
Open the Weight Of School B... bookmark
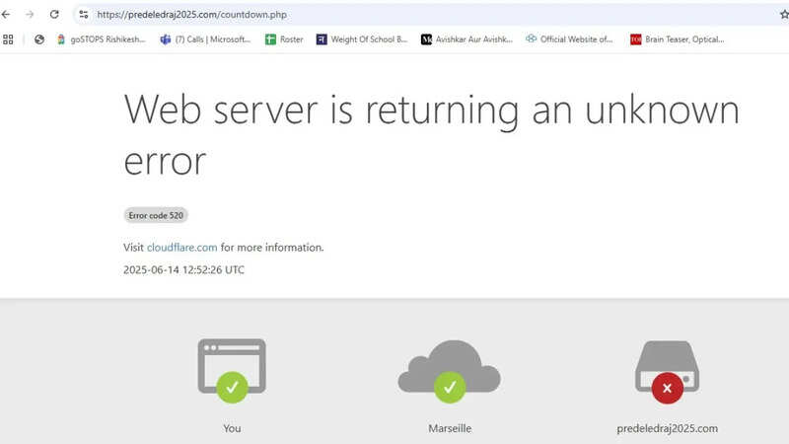361,39
